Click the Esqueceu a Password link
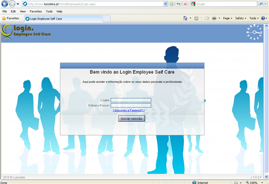Image resolution: width=269 pixels, height=184 pixels. pyautogui.click(x=129, y=110)
